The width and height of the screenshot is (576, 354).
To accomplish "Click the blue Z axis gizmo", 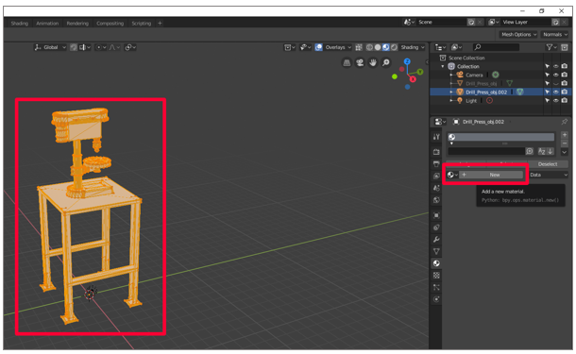I will point(407,61).
